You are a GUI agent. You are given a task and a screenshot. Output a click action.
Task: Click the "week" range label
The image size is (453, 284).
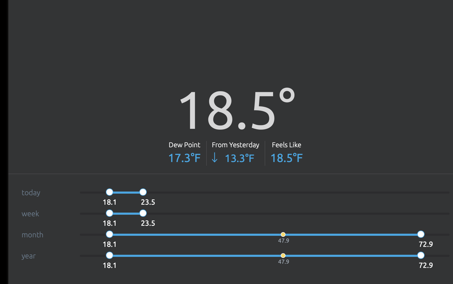click(x=30, y=214)
